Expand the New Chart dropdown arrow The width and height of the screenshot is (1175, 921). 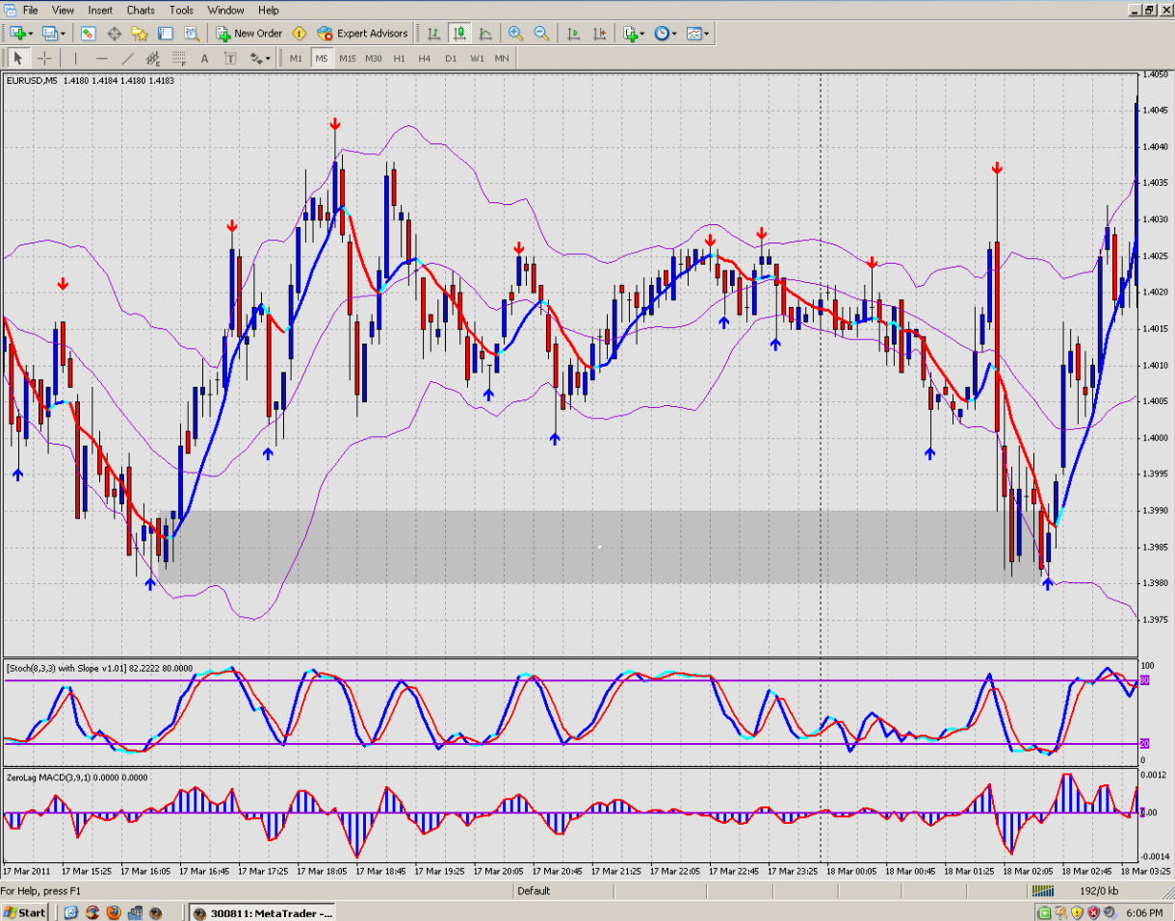click(31, 33)
